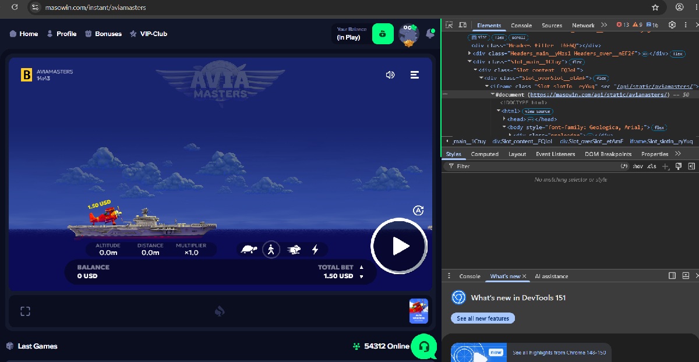This screenshot has height=362, width=699.
Task: Expand the head element node
Action: [504, 119]
